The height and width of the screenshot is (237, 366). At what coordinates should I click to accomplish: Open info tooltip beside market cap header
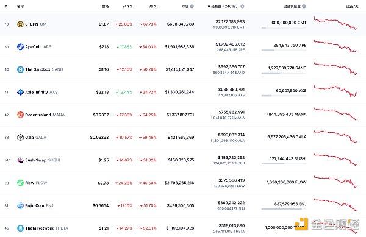coord(192,6)
